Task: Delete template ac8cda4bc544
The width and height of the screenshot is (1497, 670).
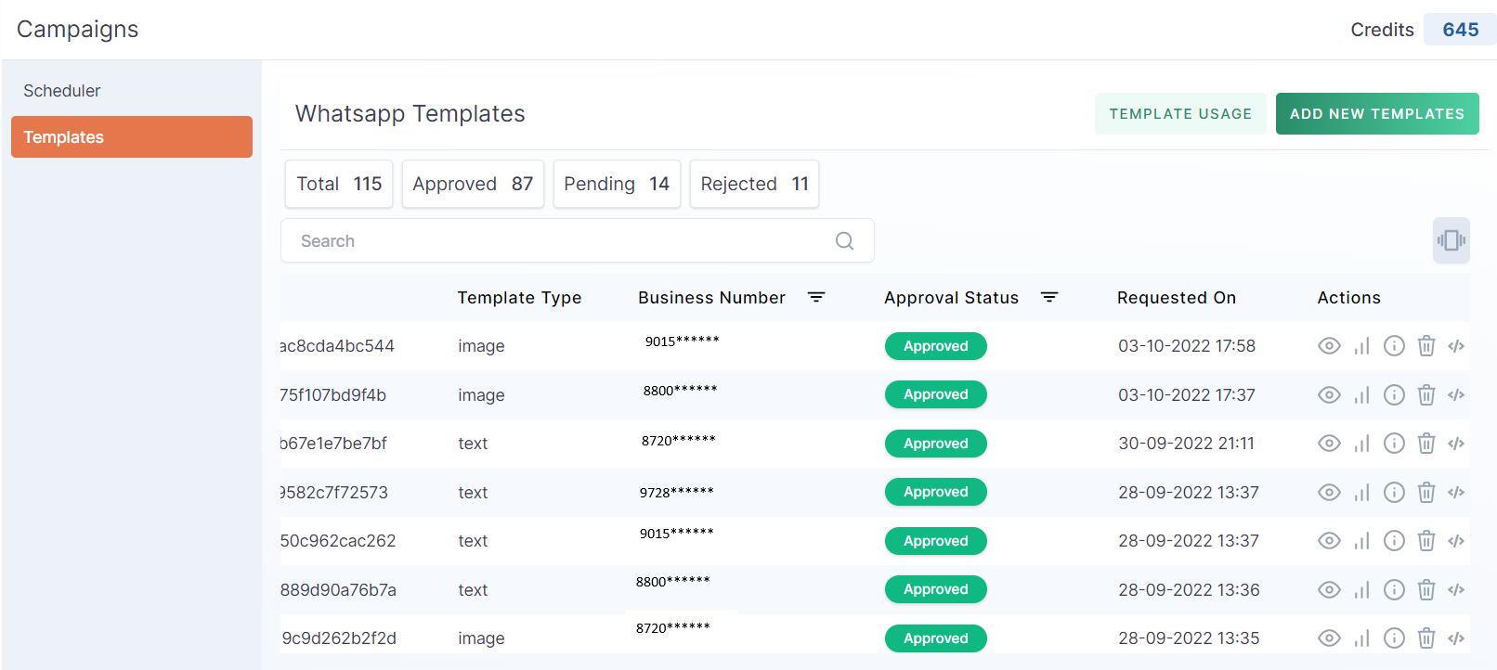Action: tap(1426, 346)
